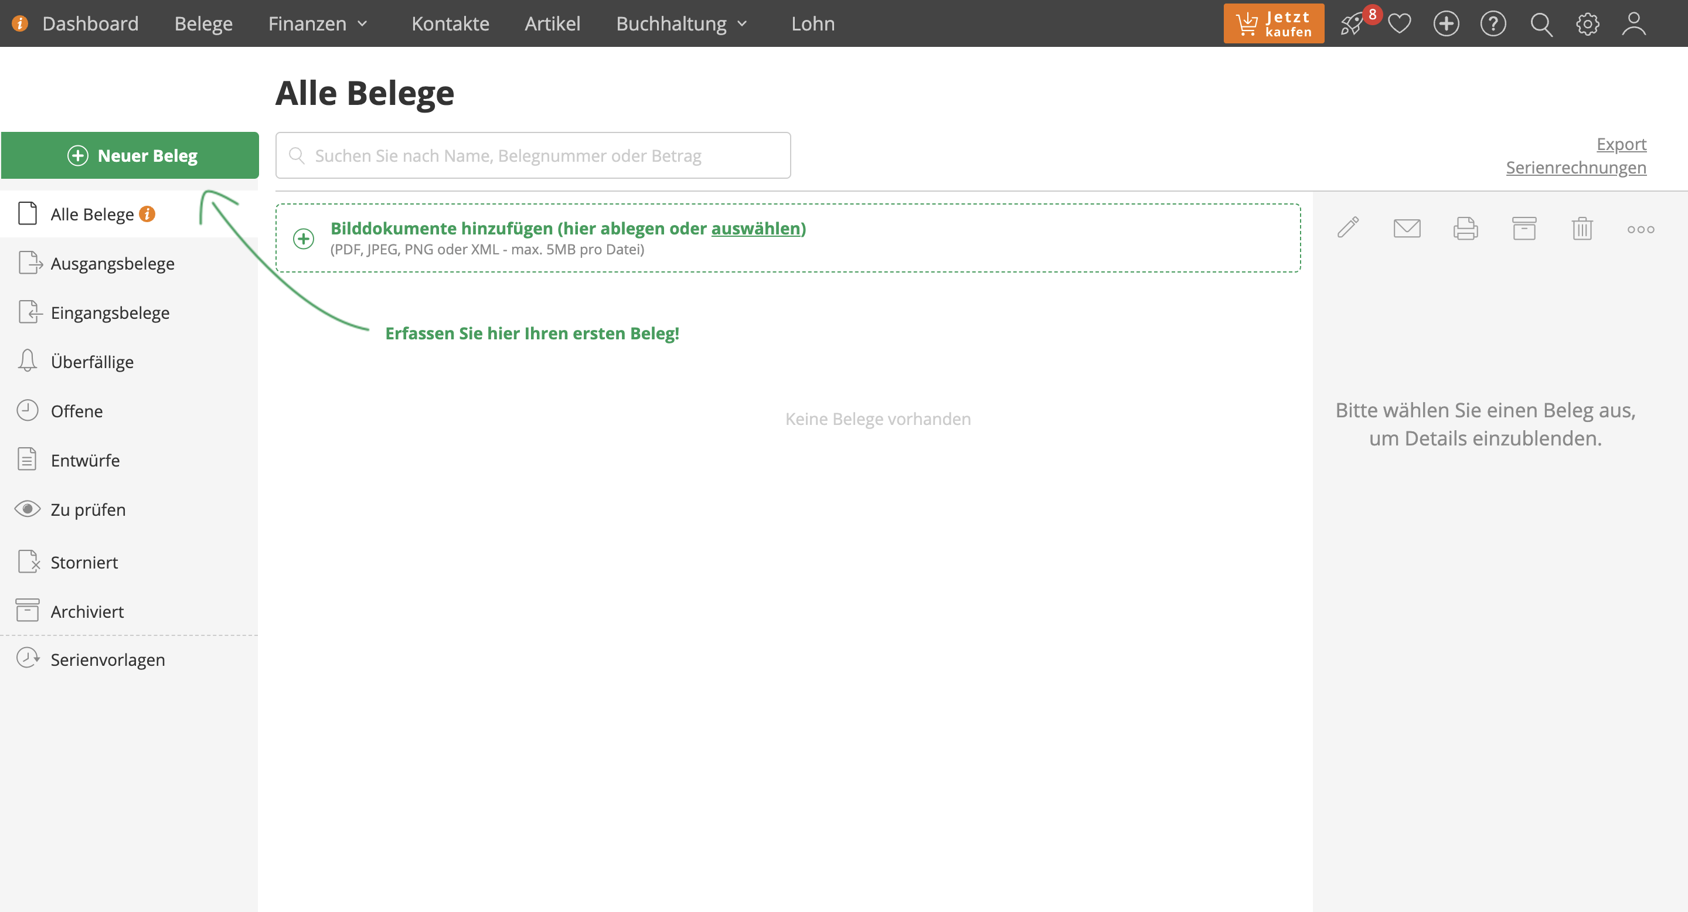The height and width of the screenshot is (912, 1688).
Task: Open the Belege menu item
Action: coord(203,23)
